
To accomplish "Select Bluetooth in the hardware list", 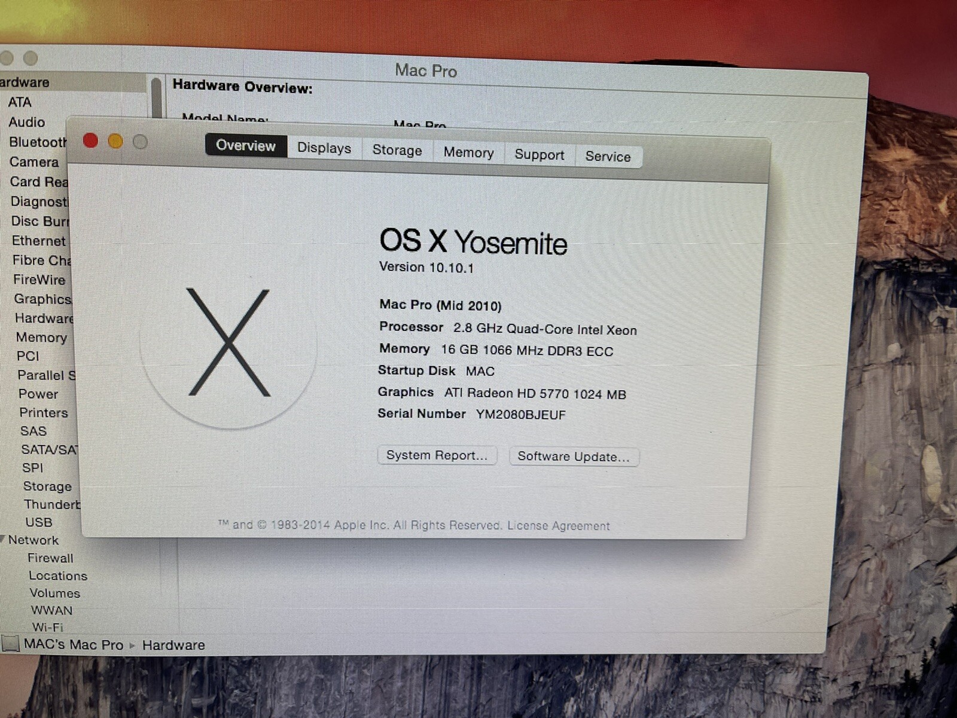I will [x=38, y=142].
